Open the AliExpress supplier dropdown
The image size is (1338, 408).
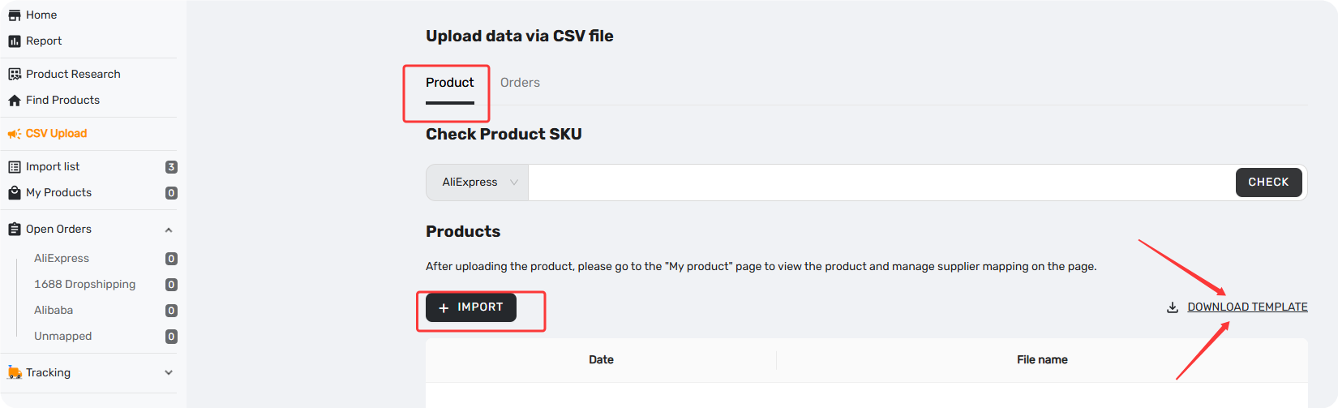click(x=478, y=183)
